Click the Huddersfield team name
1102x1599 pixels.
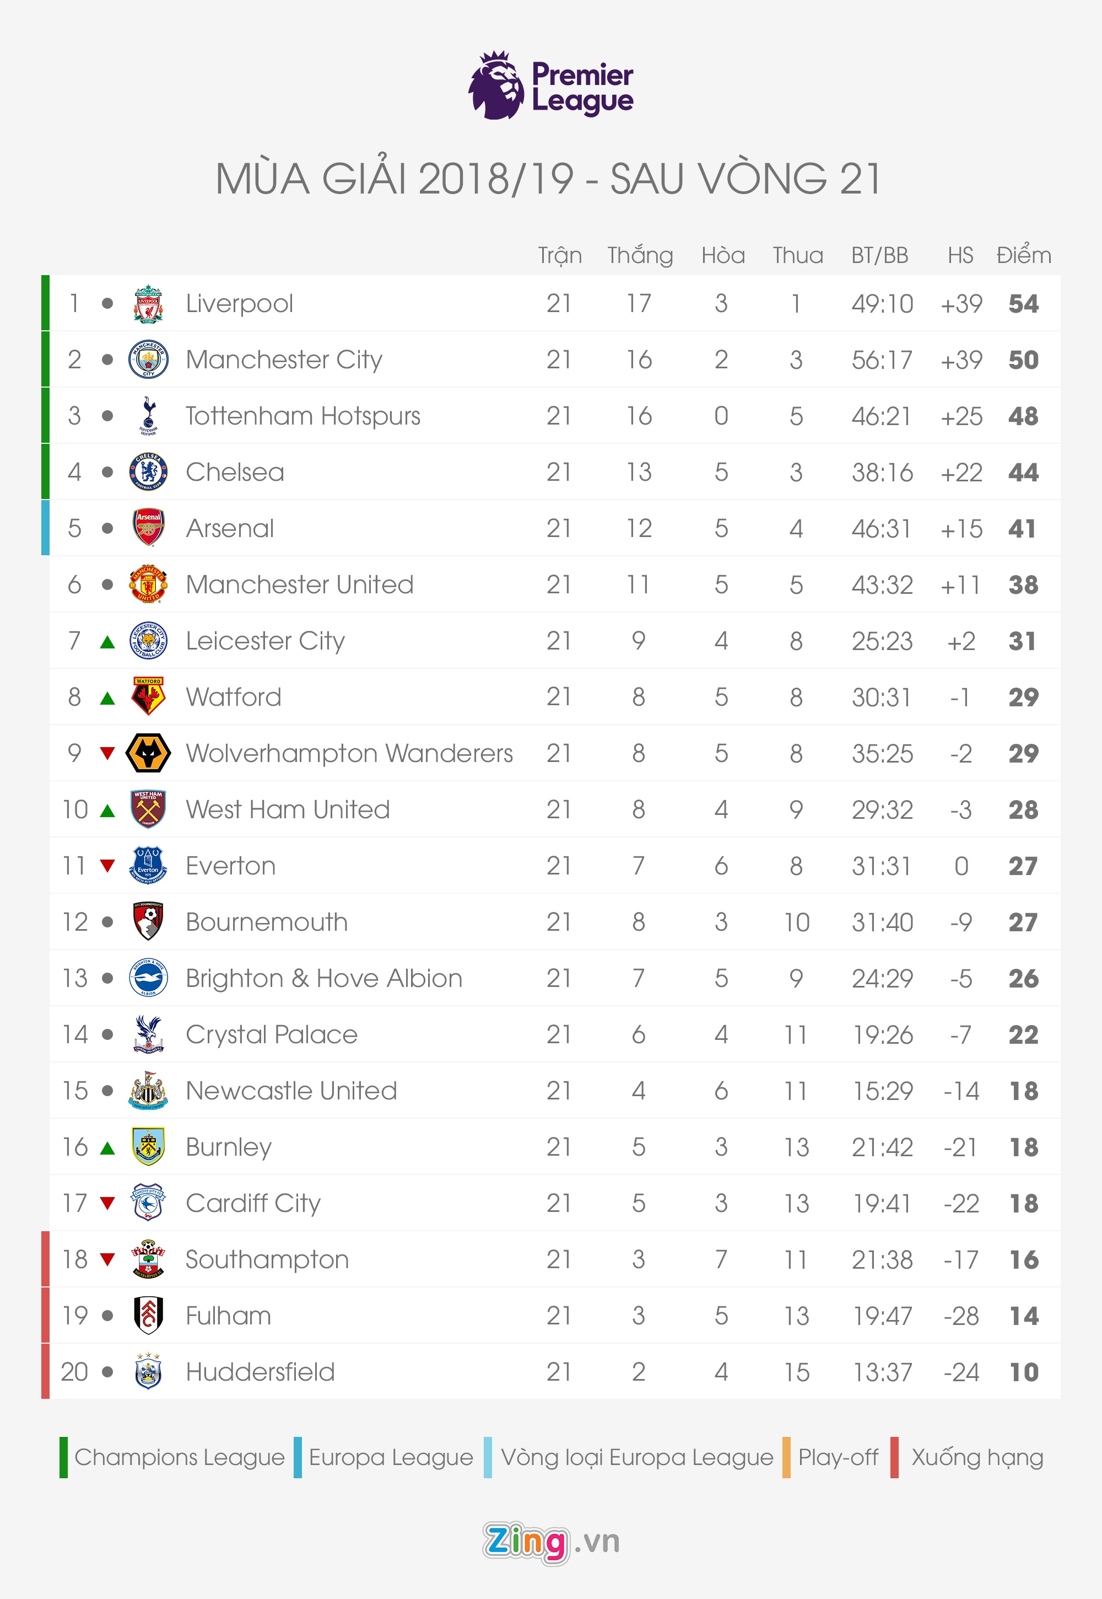tap(260, 1372)
